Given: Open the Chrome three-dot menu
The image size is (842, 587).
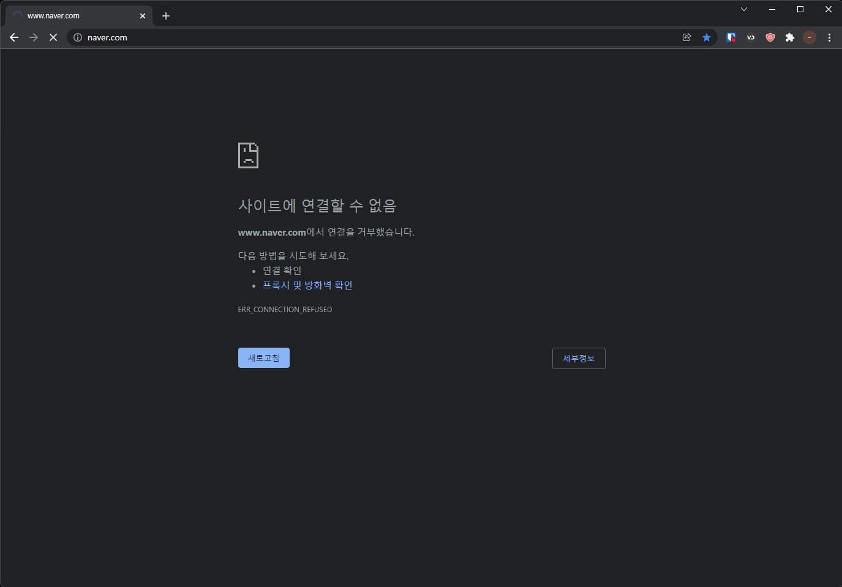Looking at the screenshot, I should click(x=830, y=37).
